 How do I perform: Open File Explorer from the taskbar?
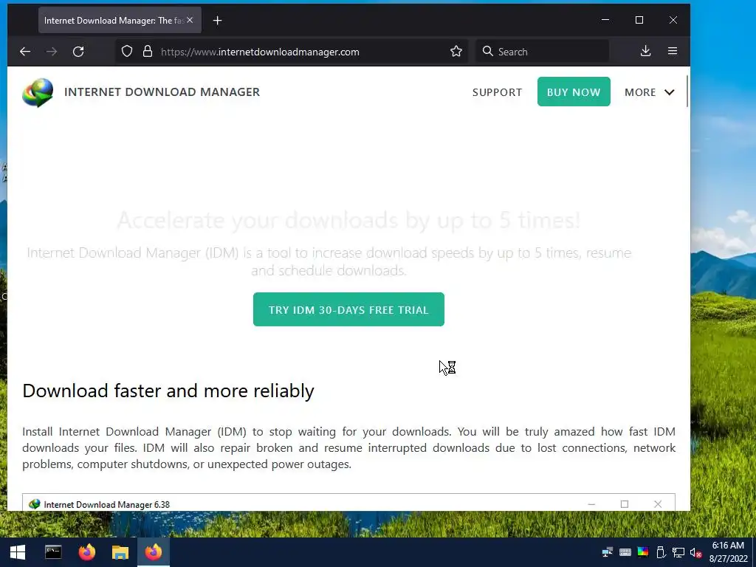(120, 552)
